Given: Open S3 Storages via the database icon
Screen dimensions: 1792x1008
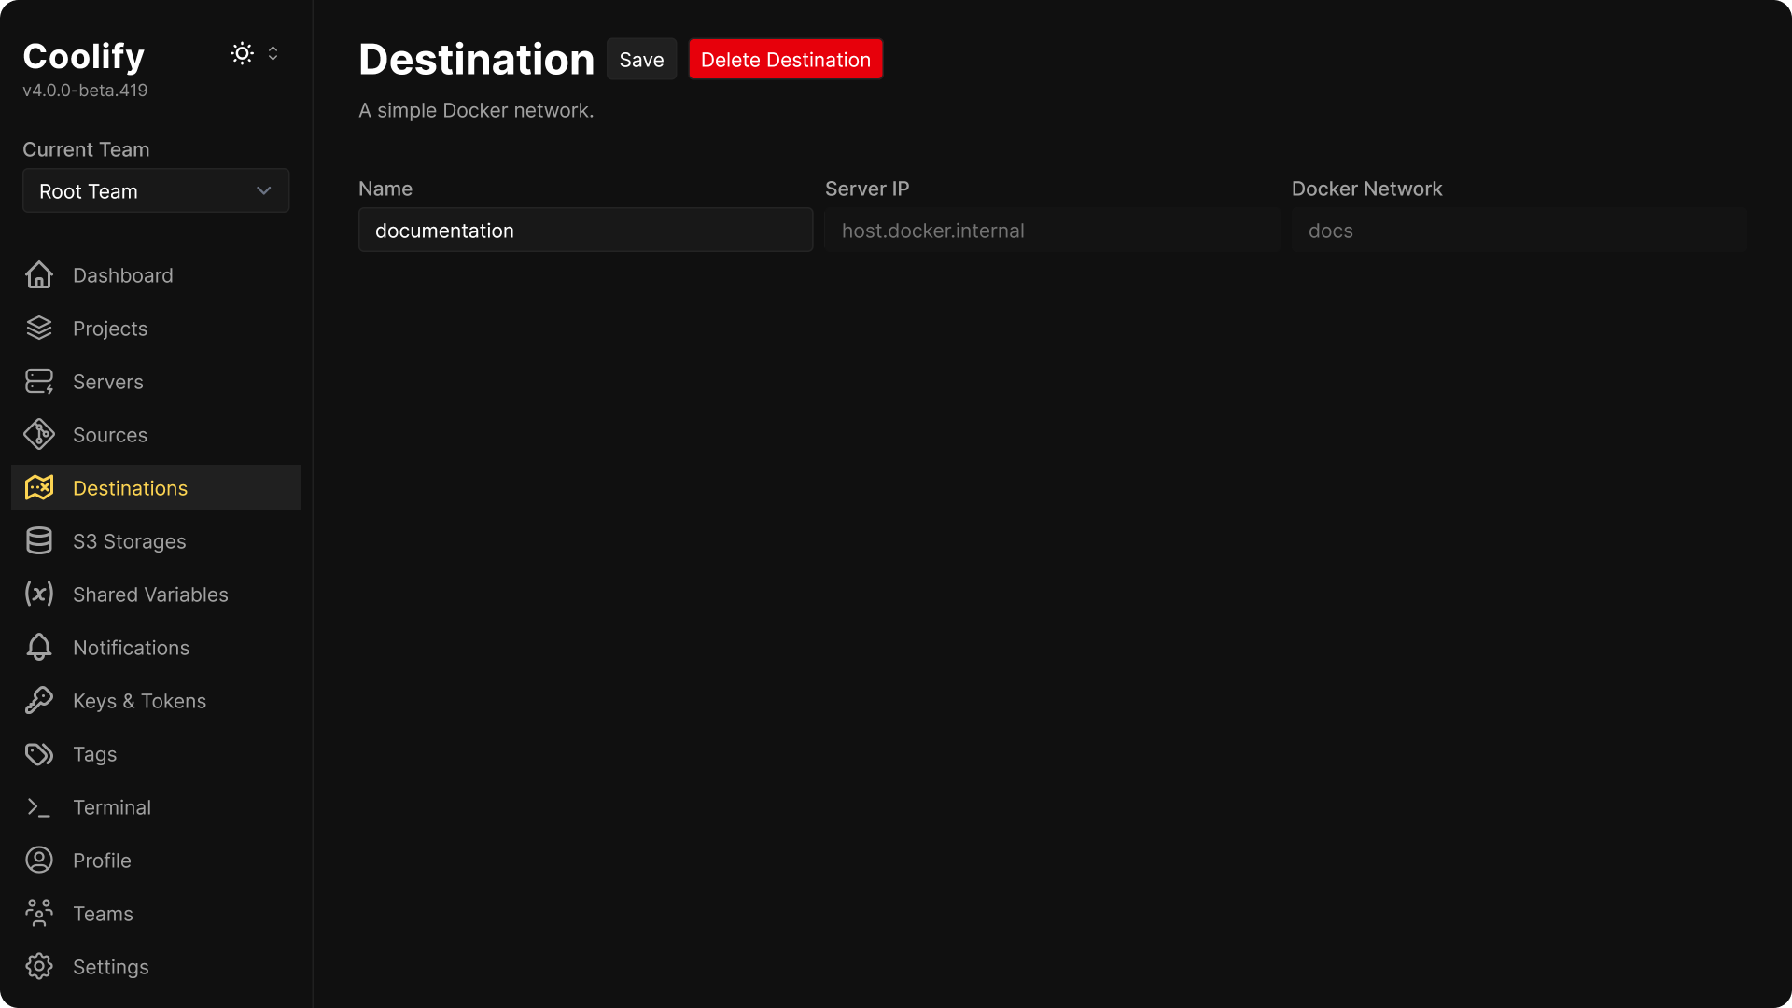Looking at the screenshot, I should 38,540.
